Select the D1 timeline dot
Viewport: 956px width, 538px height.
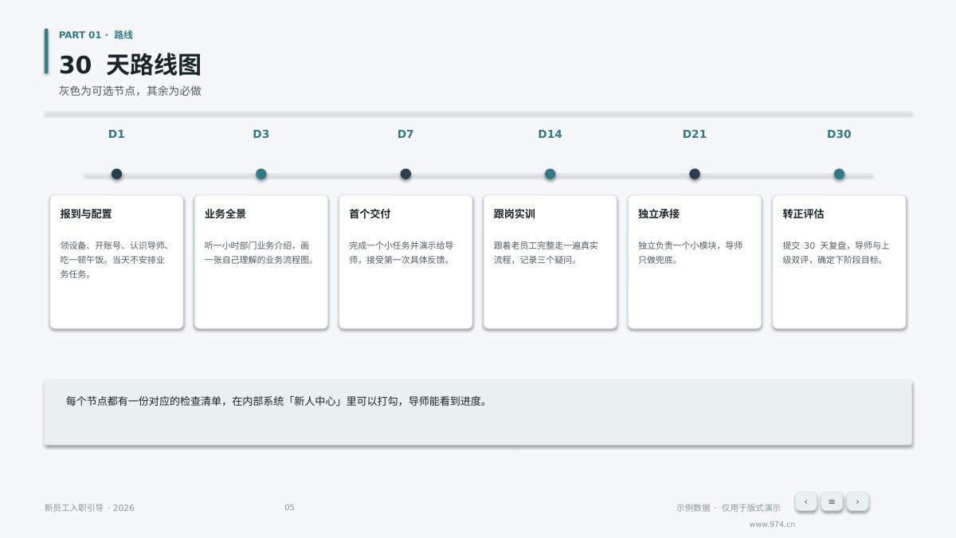click(x=116, y=174)
